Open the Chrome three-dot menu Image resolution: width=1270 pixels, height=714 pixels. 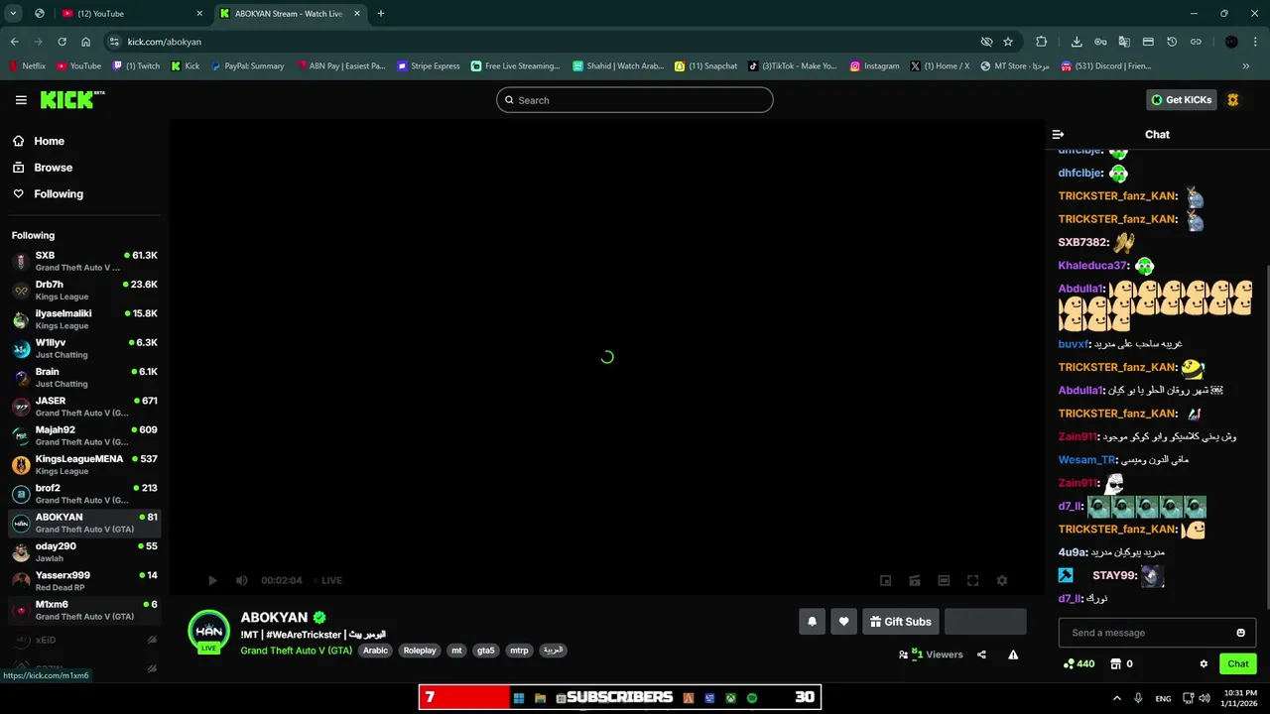(x=1256, y=42)
